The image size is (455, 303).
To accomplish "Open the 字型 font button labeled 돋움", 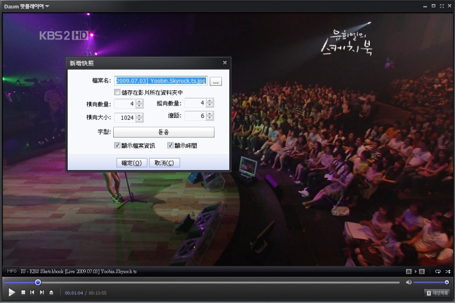I will (164, 132).
